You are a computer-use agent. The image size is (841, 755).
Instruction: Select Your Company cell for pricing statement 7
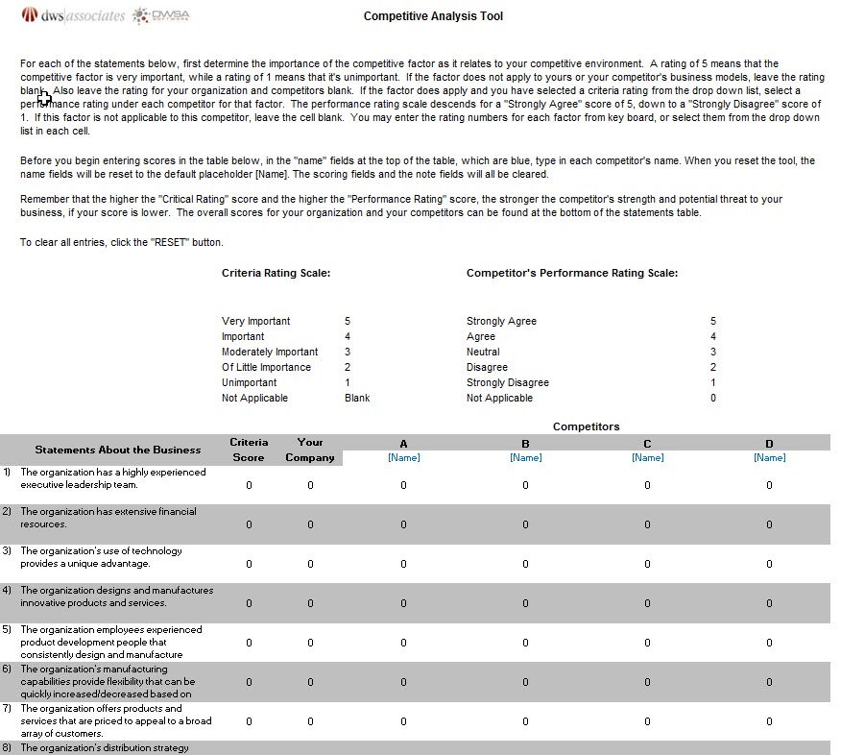click(310, 721)
